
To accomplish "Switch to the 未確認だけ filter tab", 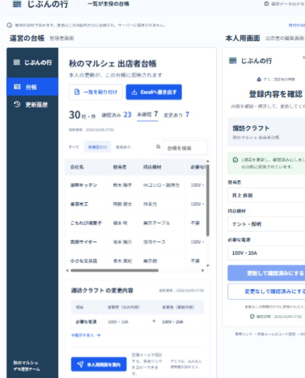I will click(x=97, y=147).
